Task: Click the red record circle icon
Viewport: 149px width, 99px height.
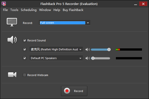Action: [67, 91]
